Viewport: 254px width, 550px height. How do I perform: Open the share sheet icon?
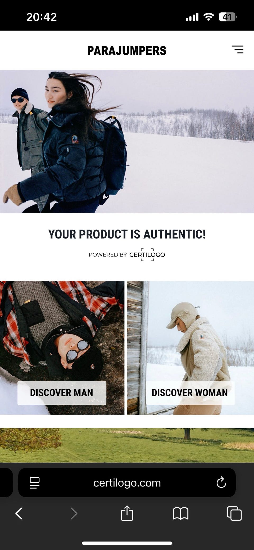[x=127, y=513]
